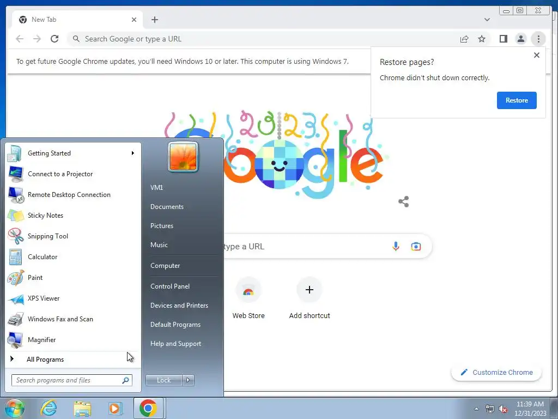The width and height of the screenshot is (558, 419).
Task: Click the Google doodle share icon
Action: (x=404, y=202)
